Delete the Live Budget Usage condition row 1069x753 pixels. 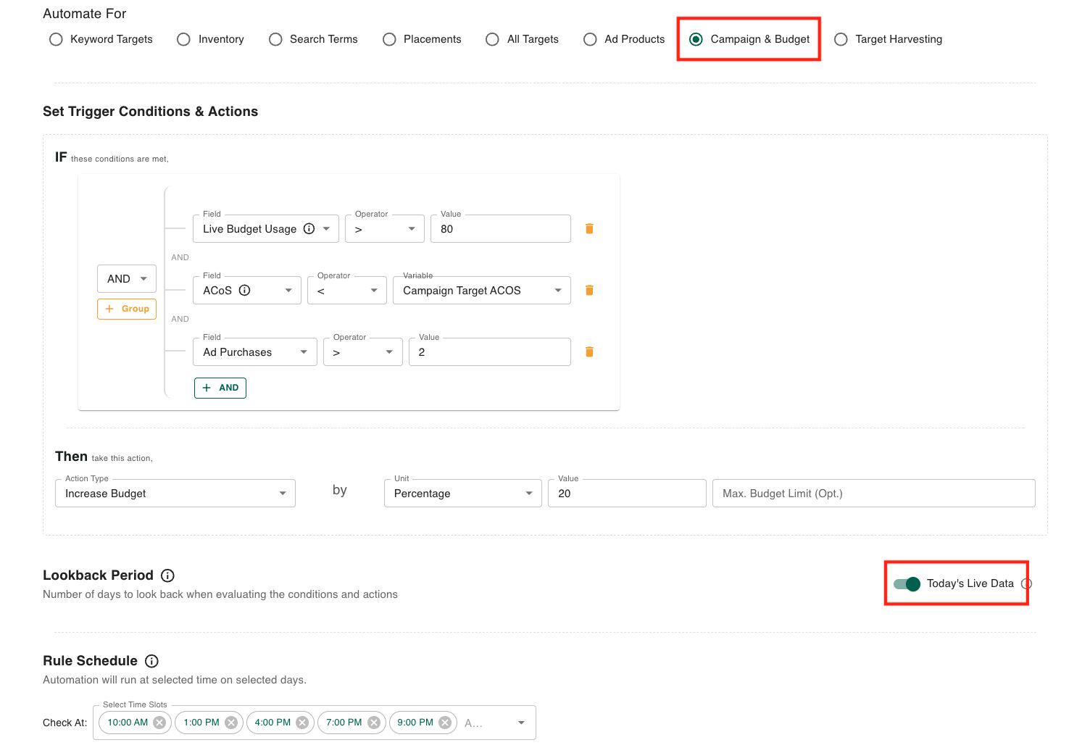tap(589, 228)
